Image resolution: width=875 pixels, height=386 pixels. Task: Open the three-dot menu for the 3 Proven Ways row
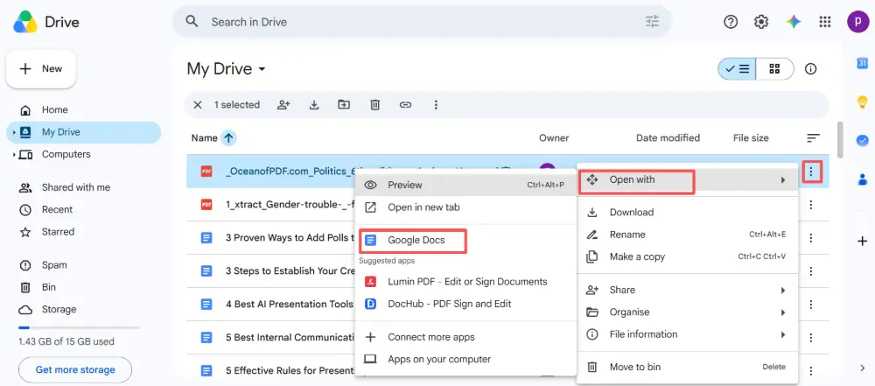tap(811, 238)
